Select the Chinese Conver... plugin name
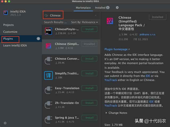 67,59
